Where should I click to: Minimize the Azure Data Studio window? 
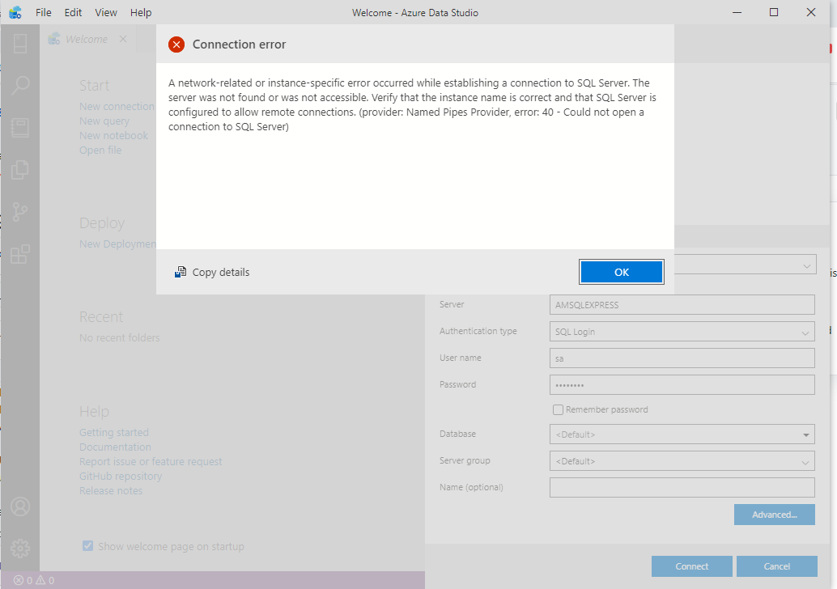pyautogui.click(x=737, y=12)
